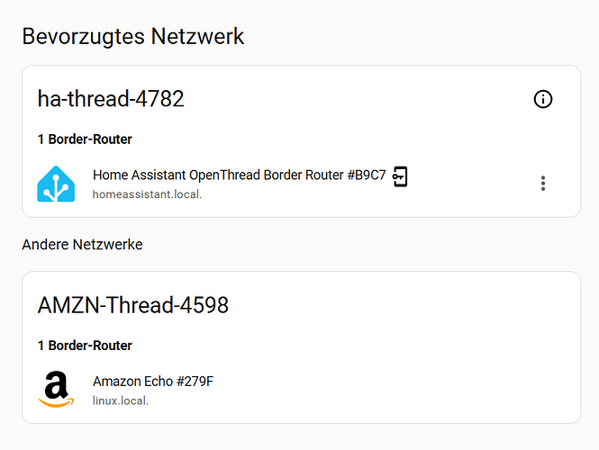This screenshot has width=599, height=450.
Task: Select the AMZN-Thread-4598 network title
Action: [133, 305]
